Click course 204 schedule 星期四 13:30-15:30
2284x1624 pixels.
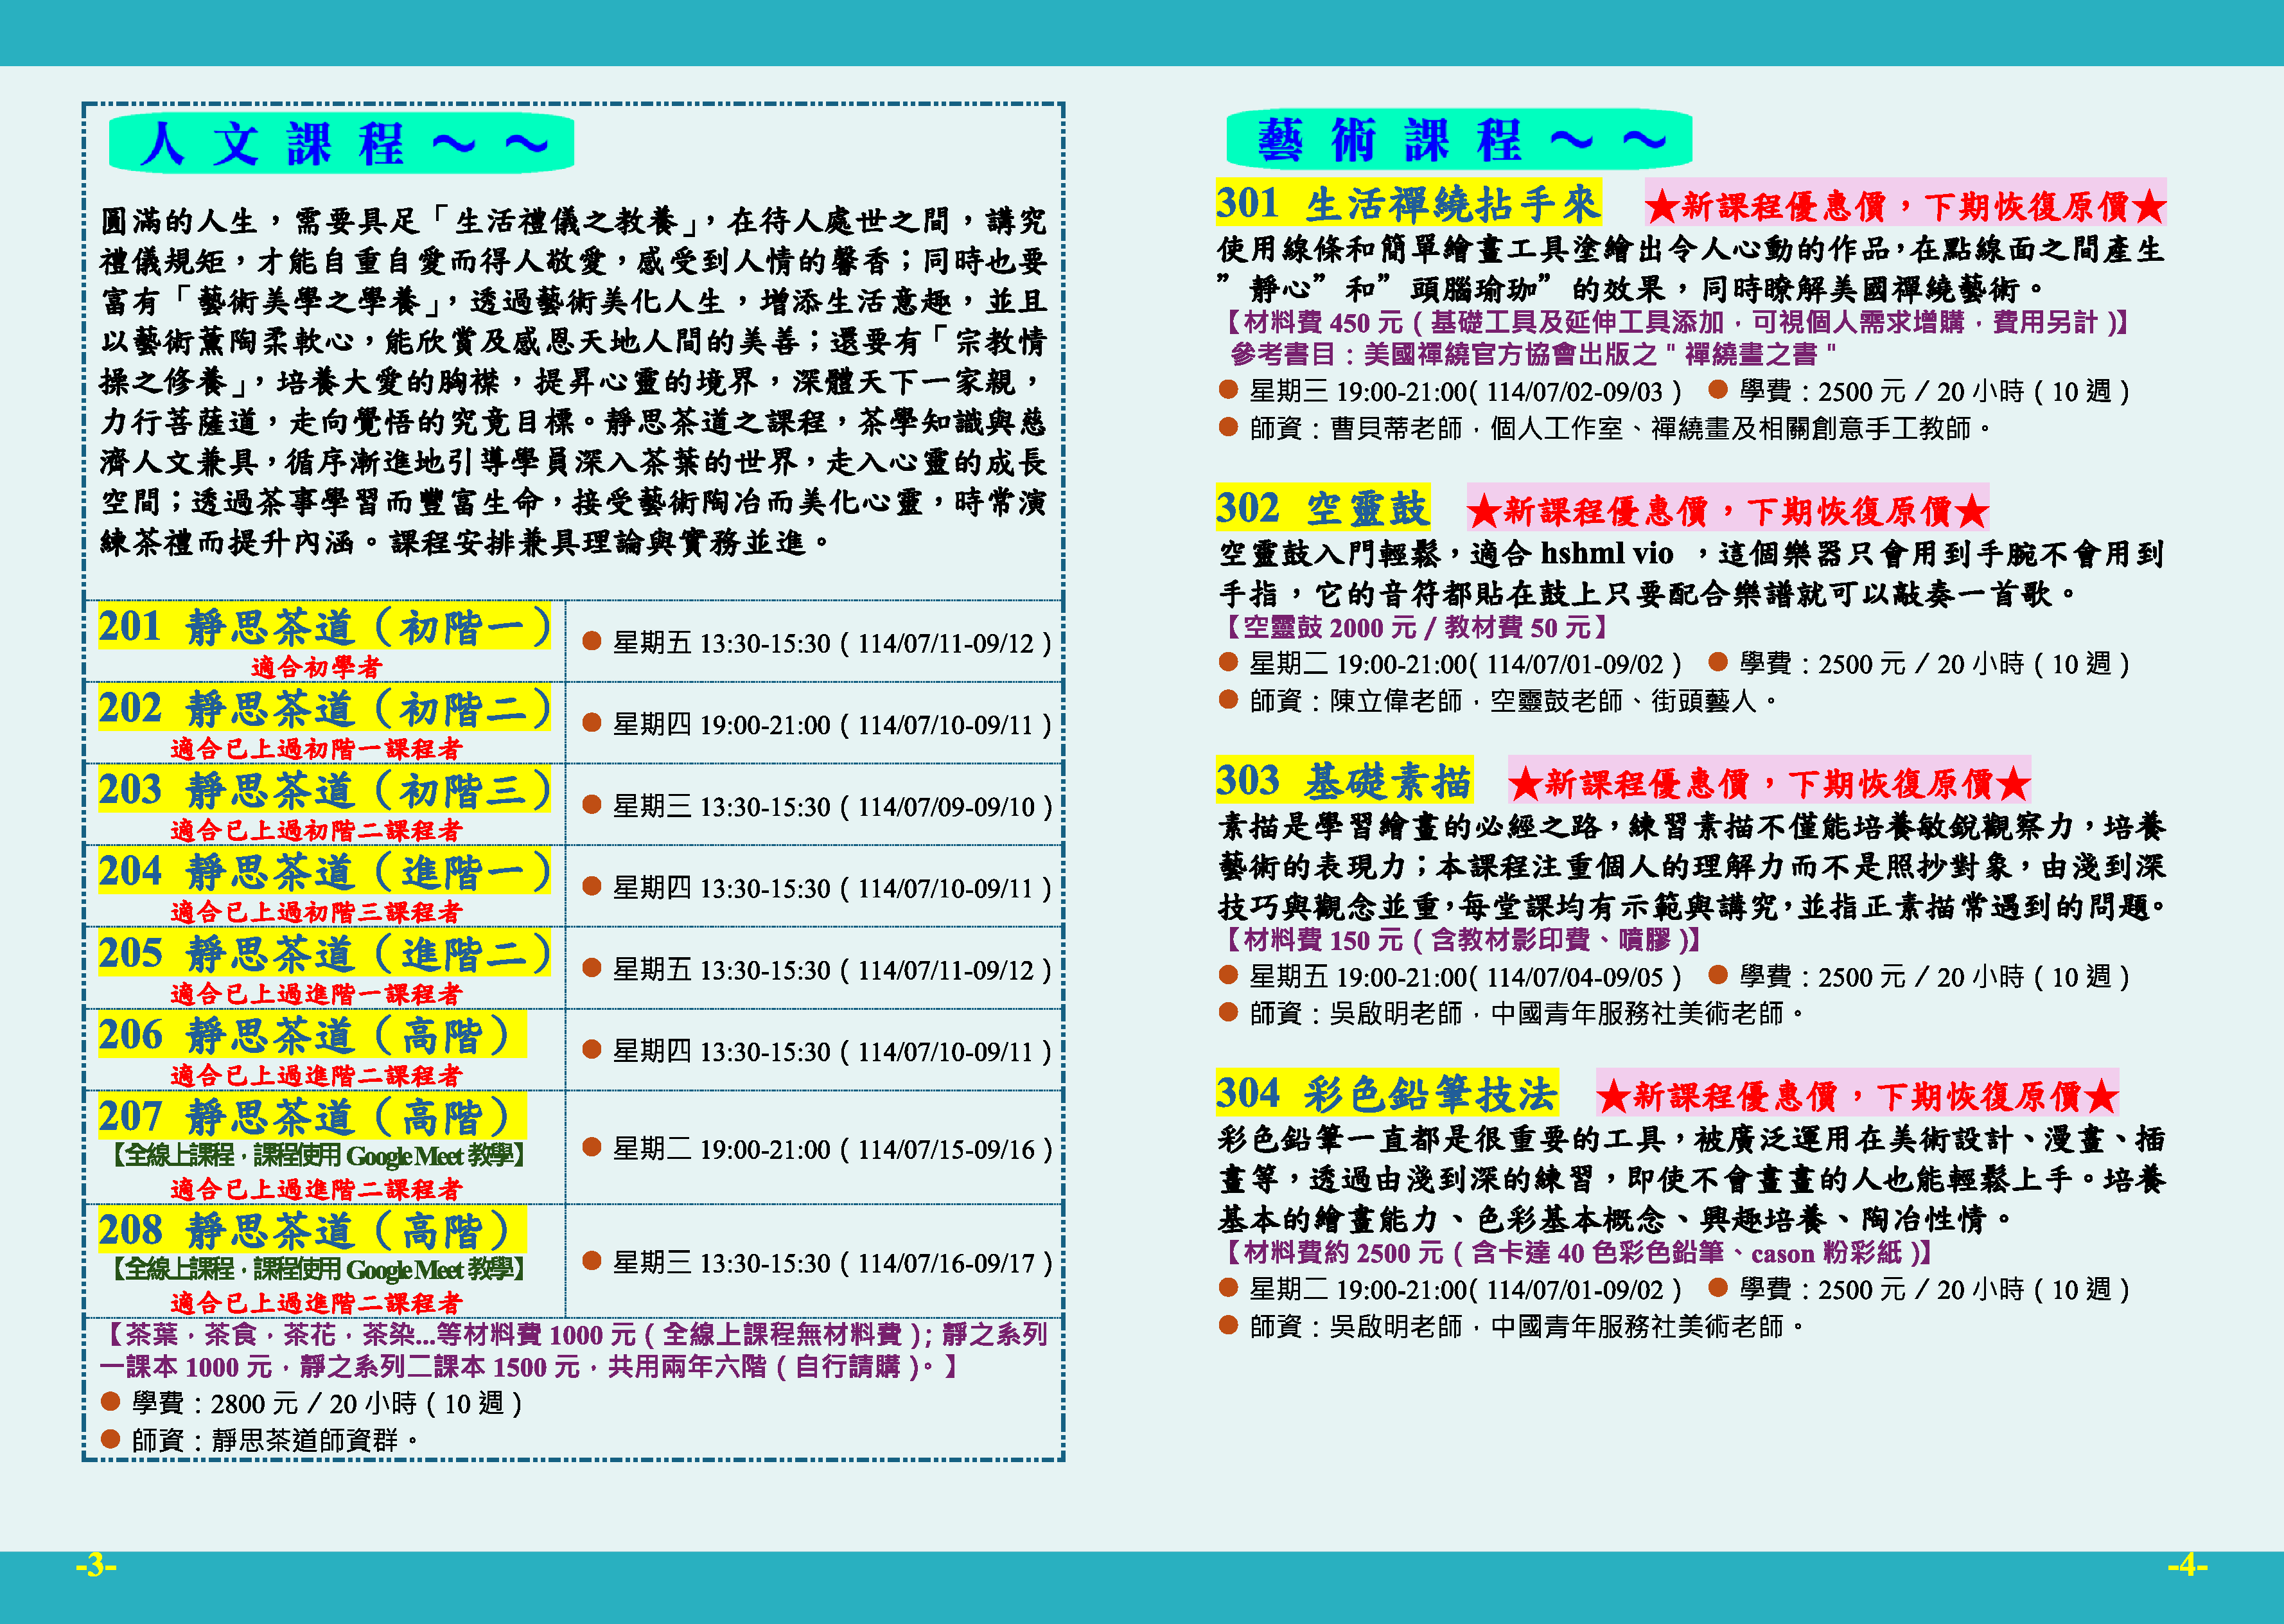(x=816, y=888)
